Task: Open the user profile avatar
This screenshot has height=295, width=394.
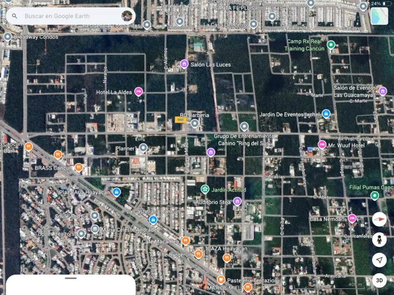Action: pos(127,16)
